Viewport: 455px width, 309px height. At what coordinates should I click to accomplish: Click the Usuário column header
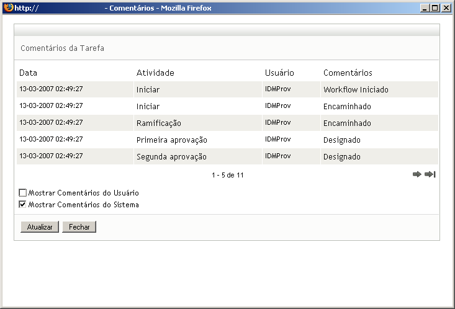279,73
